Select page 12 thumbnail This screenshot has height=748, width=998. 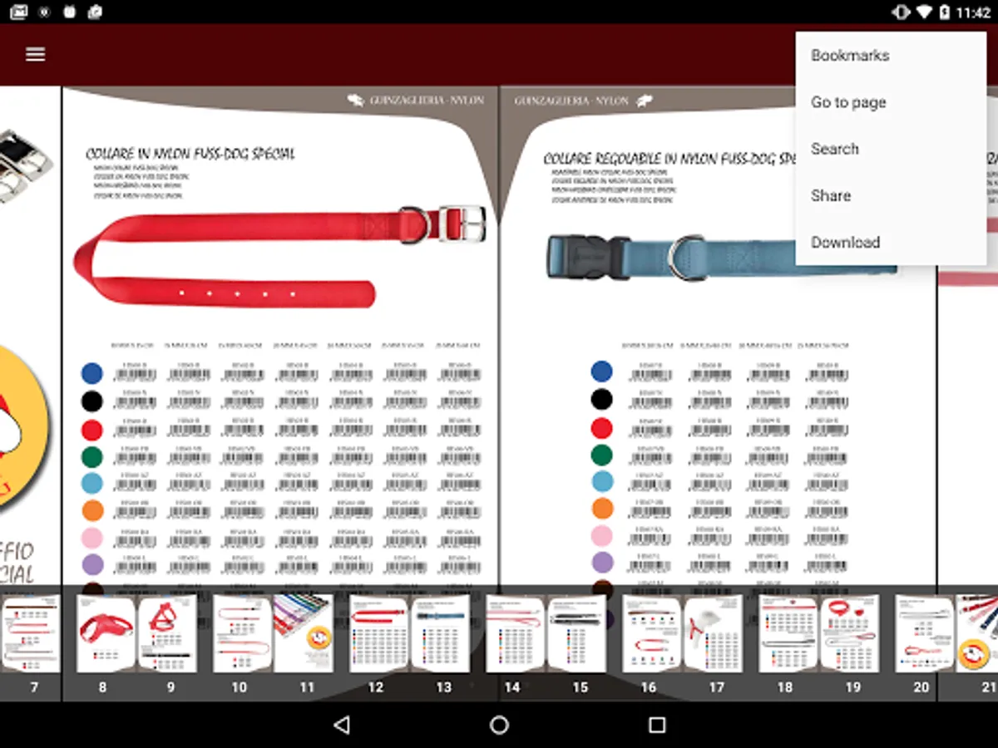[x=378, y=634]
